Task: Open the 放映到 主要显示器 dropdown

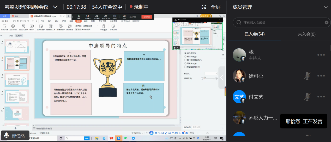Action: tap(90, 26)
